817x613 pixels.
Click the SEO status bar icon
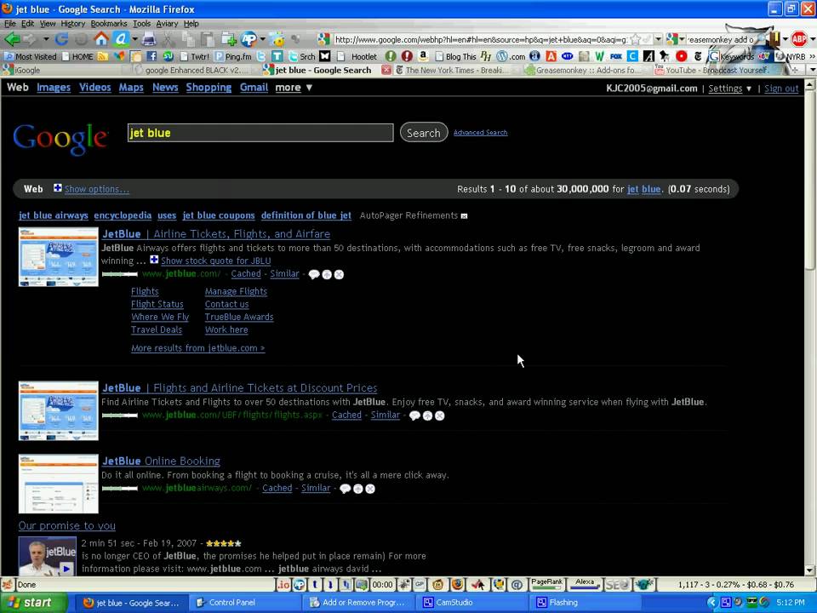(618, 585)
